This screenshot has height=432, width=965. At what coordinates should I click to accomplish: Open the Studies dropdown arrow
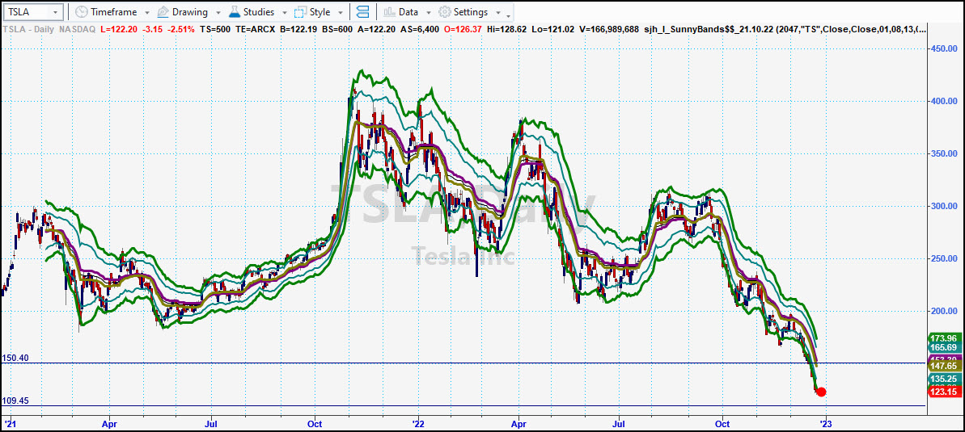pyautogui.click(x=285, y=12)
